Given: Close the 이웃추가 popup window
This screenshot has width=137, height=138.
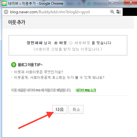Looking at the screenshot, I should [x=131, y=2].
